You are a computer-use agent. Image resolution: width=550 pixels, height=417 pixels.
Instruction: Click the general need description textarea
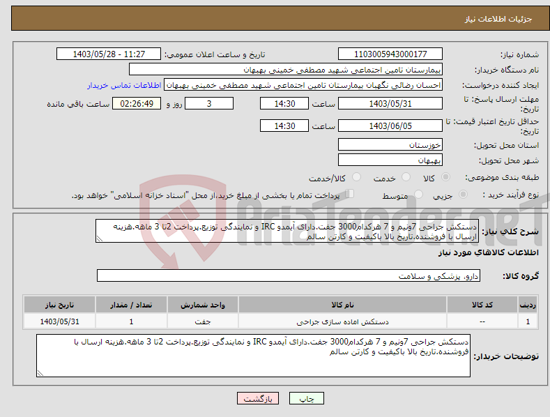[x=287, y=231]
